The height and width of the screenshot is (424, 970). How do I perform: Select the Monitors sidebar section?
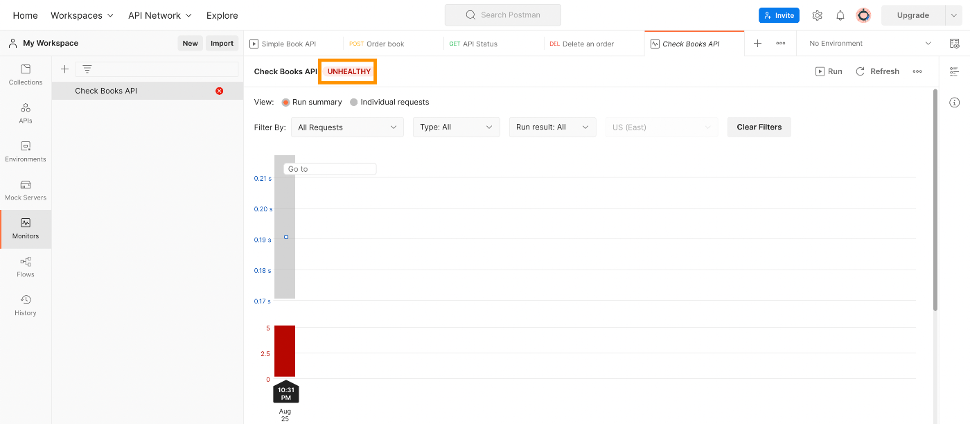tap(26, 229)
